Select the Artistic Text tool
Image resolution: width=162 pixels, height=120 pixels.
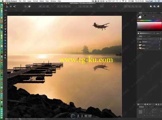coord(5,52)
